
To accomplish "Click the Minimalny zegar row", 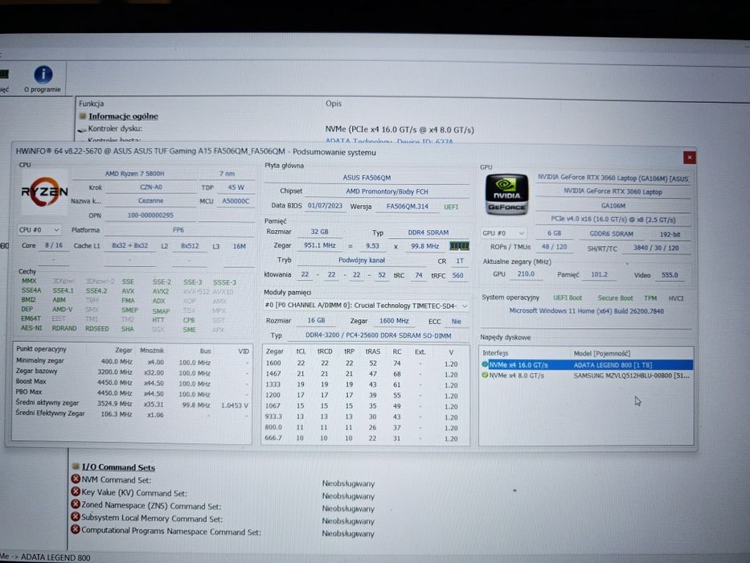I will point(133,361).
